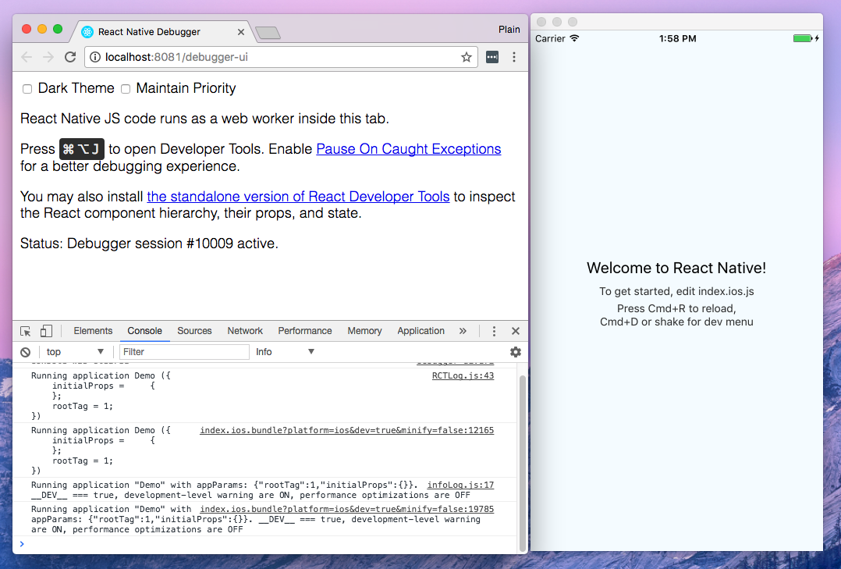Viewport: 841px width, 569px height.
Task: Open the password extension icon near address bar
Action: (491, 57)
